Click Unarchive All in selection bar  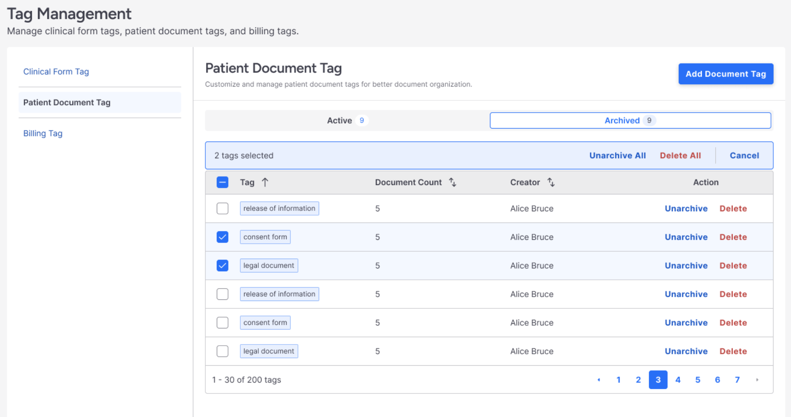pyautogui.click(x=617, y=156)
